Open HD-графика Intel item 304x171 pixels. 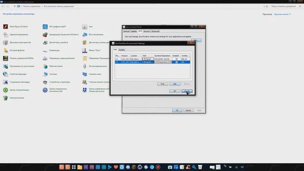point(54,27)
